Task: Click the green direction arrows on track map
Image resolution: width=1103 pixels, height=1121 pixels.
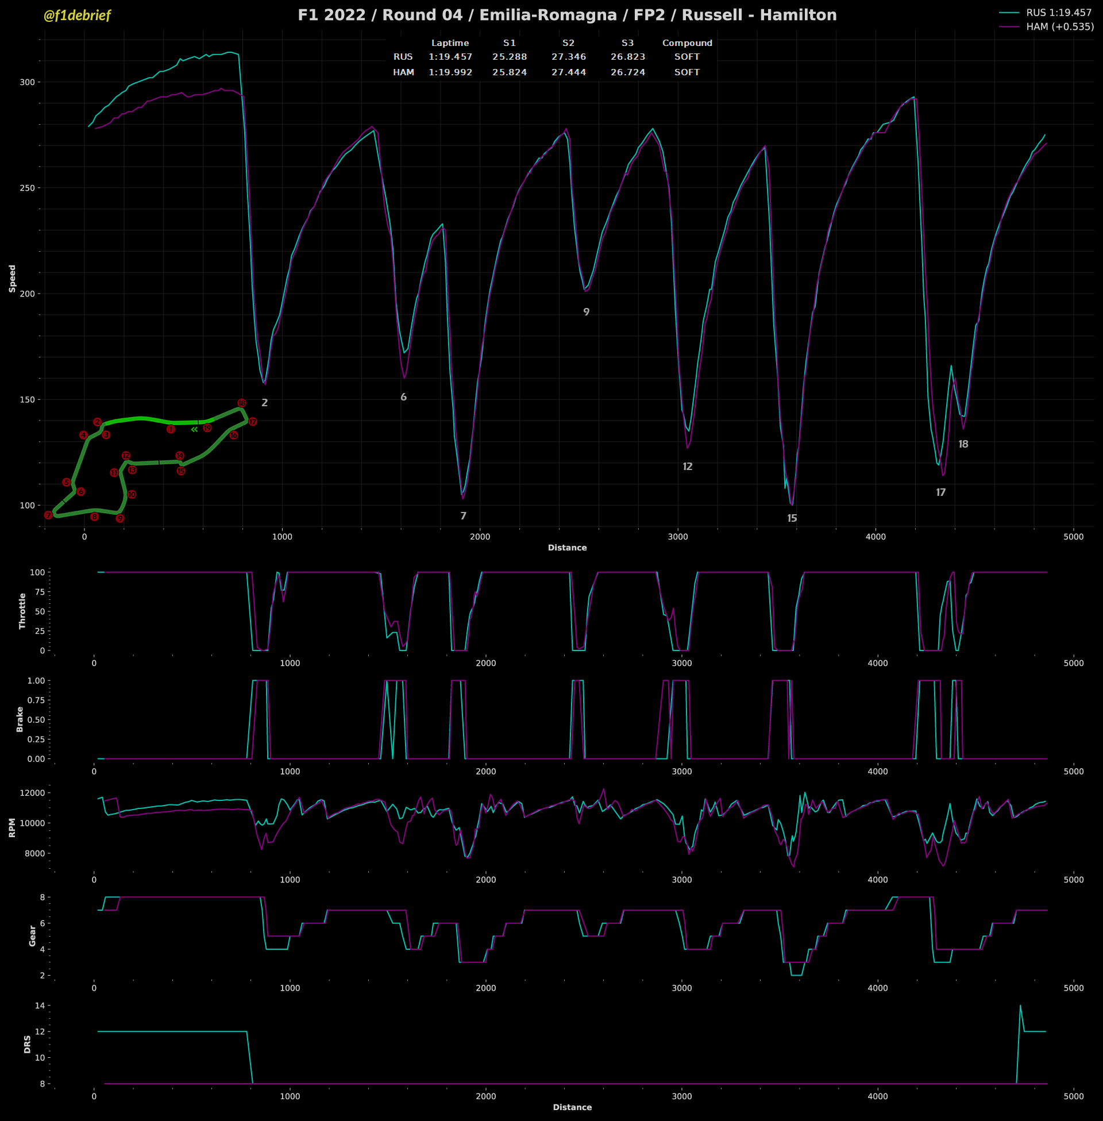Action: tap(194, 429)
